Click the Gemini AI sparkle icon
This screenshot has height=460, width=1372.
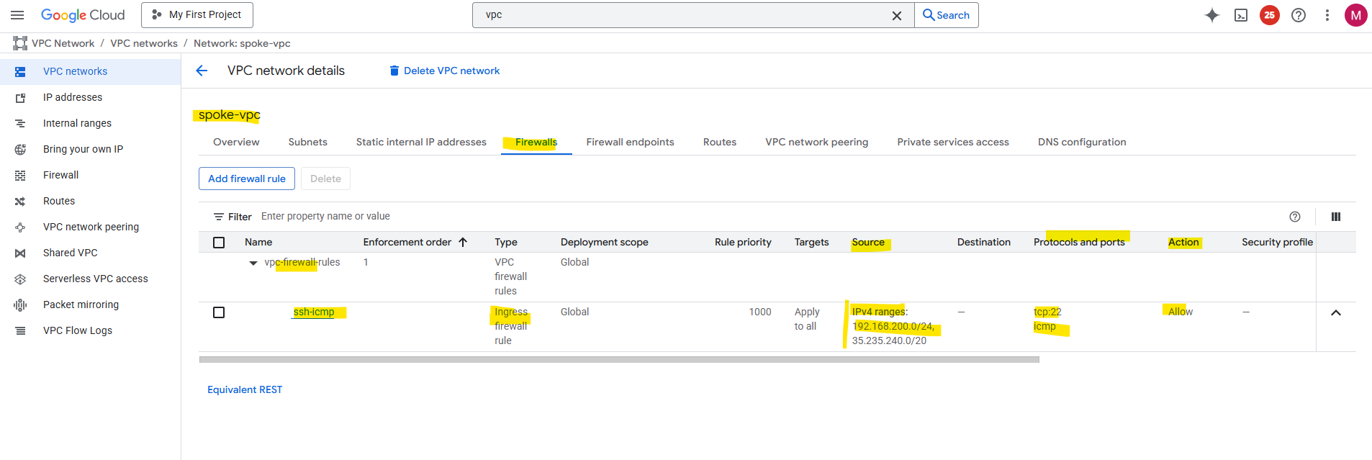click(x=1212, y=15)
